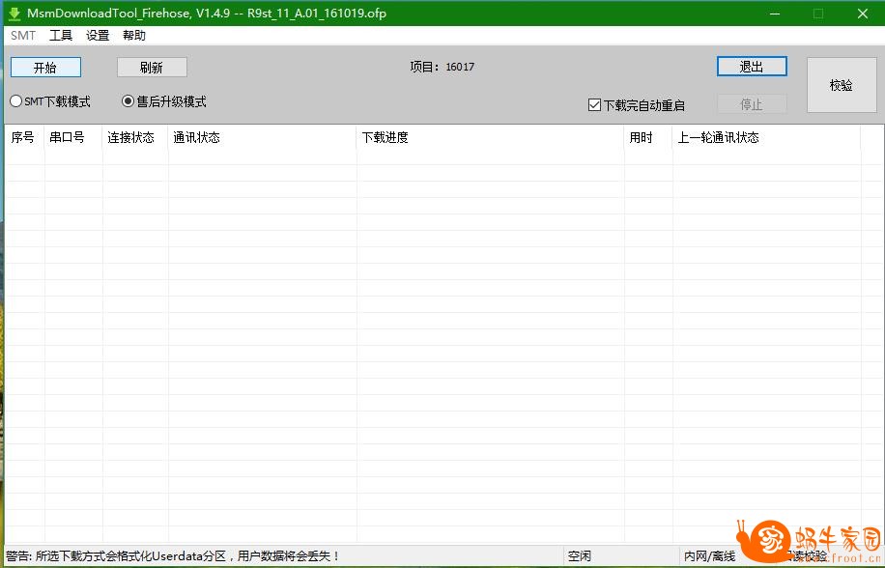885x568 pixels.
Task: Click the 上一轮通讯状态 column header
Action: [766, 137]
